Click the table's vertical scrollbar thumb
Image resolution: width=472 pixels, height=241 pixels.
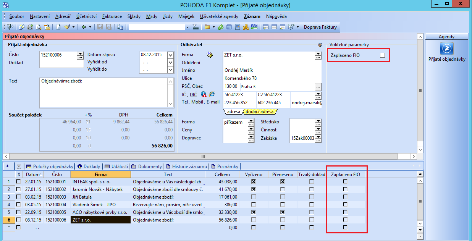point(420,201)
